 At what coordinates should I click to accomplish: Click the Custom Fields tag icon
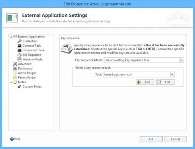[x=19, y=87]
